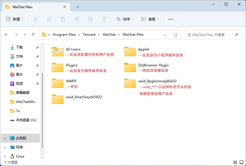Click the Share icon in toolbar
This screenshot has height=166, width=246.
pos(90,19)
